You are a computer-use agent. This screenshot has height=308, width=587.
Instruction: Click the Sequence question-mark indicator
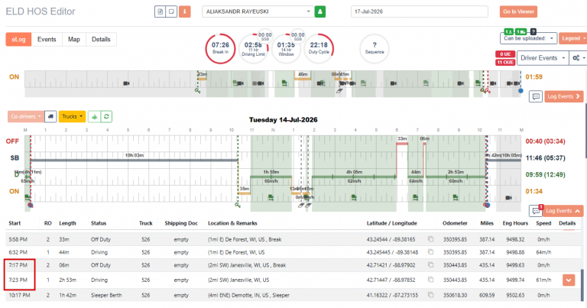[x=375, y=49]
